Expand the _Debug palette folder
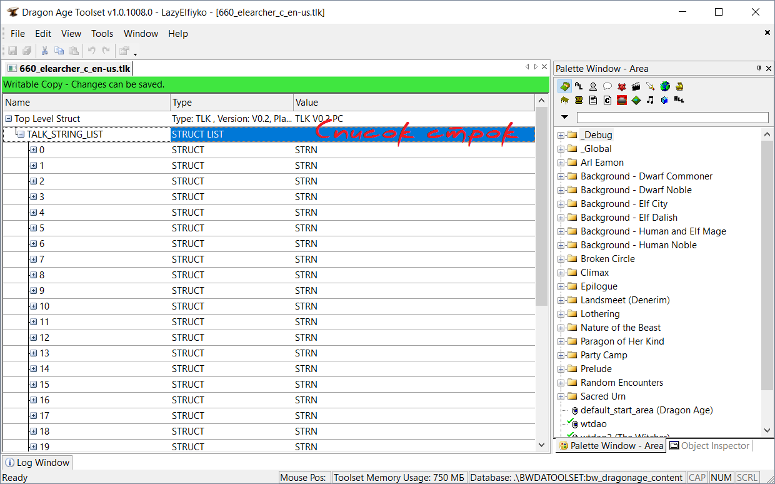 [x=561, y=135]
